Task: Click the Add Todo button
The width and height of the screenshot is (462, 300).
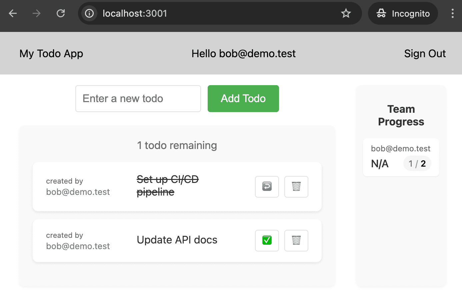Action: (x=243, y=98)
